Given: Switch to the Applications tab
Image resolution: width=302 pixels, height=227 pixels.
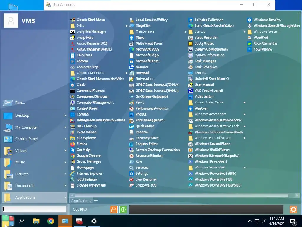Looking at the screenshot, I should point(81,201).
